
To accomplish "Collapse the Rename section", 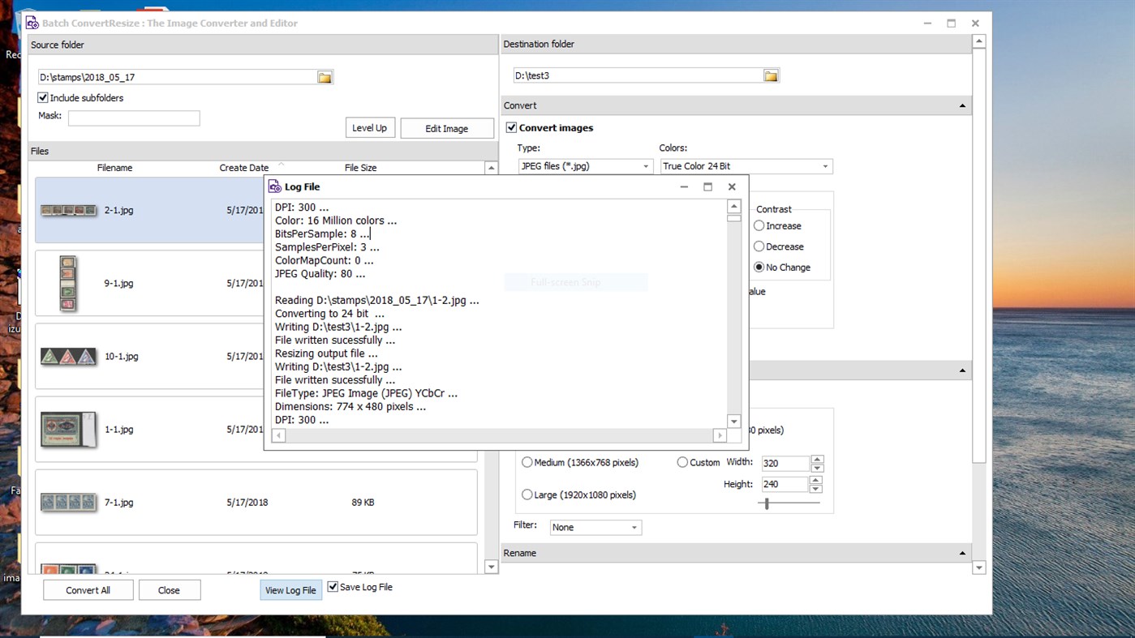I will (x=961, y=552).
